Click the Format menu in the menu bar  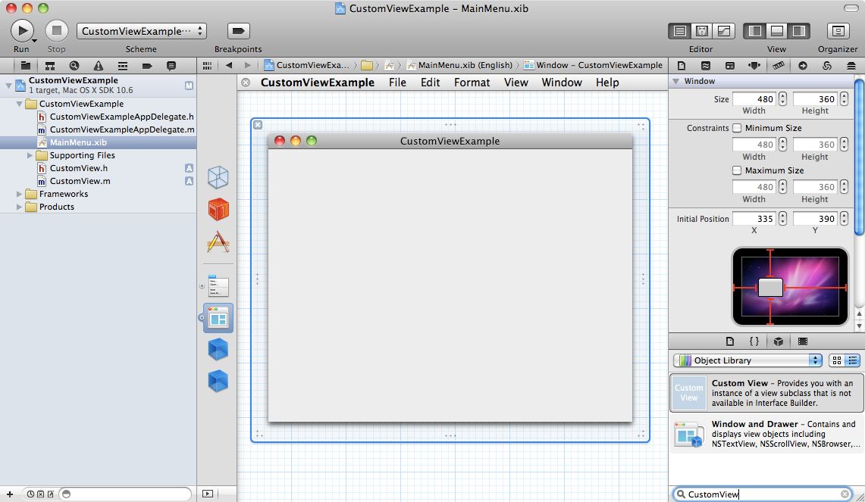(472, 83)
